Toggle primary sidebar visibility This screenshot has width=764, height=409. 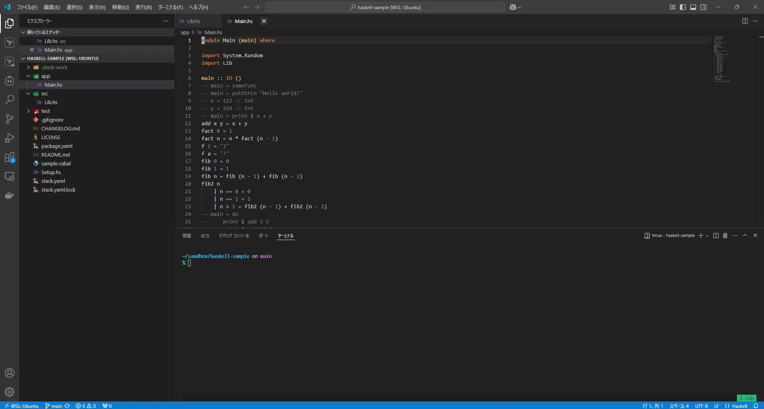pos(683,7)
